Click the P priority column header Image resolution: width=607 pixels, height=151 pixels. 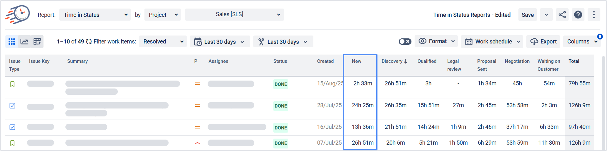tap(196, 61)
